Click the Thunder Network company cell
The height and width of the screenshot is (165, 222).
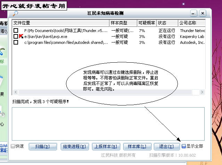(x=192, y=31)
